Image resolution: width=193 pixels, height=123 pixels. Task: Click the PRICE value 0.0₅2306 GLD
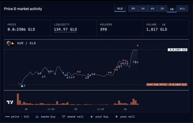click(x=21, y=29)
